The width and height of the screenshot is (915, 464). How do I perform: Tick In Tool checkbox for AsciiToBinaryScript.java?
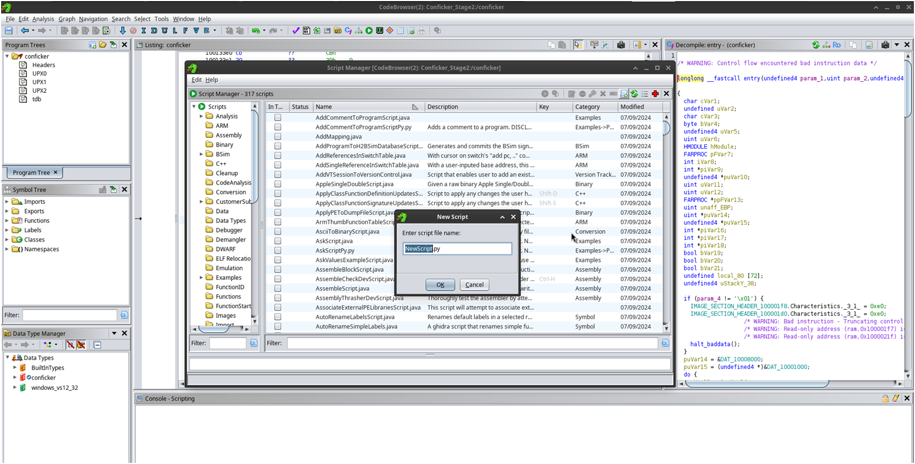pos(278,232)
